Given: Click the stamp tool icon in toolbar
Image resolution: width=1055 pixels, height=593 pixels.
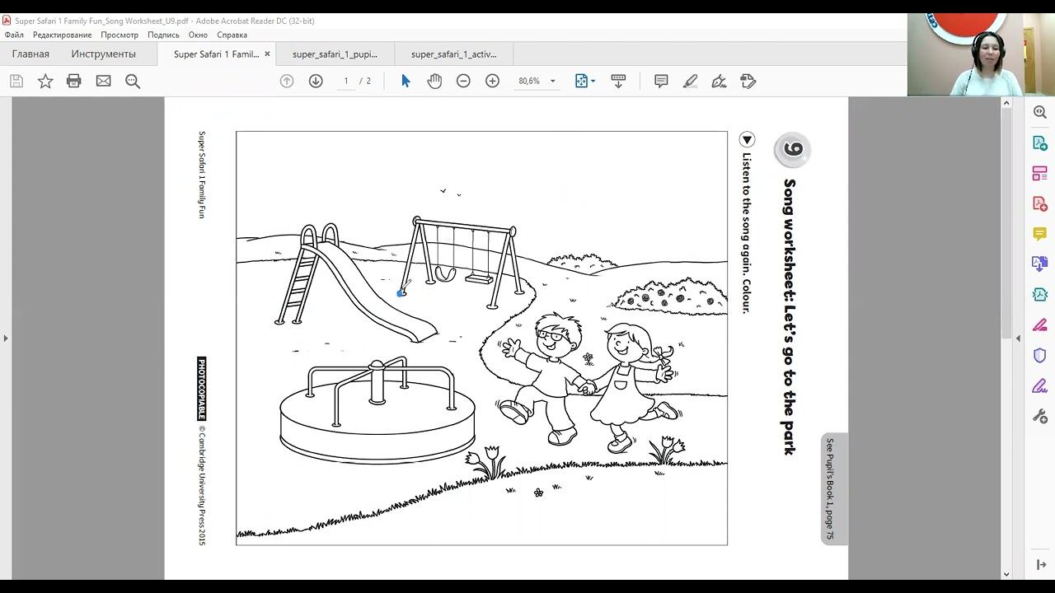Looking at the screenshot, I should coord(748,81).
